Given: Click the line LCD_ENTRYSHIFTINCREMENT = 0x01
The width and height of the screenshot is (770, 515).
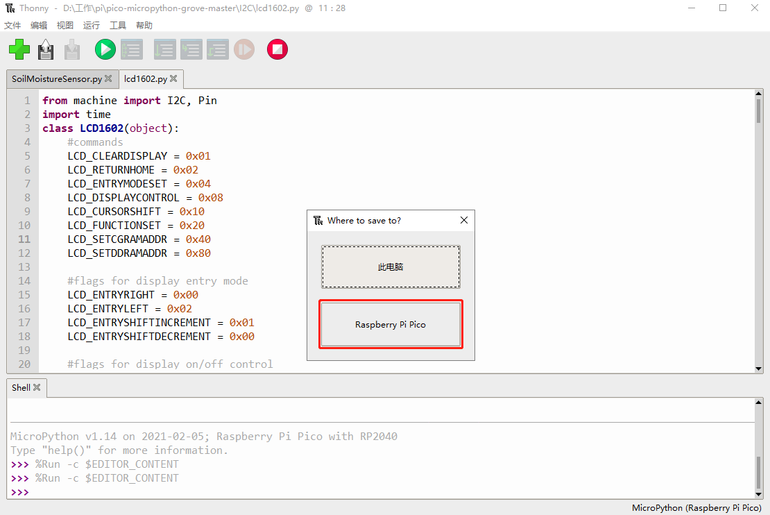Looking at the screenshot, I should [x=161, y=322].
